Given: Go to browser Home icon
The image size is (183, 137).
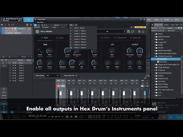Looking at the screenshot, I should (x=152, y=25).
